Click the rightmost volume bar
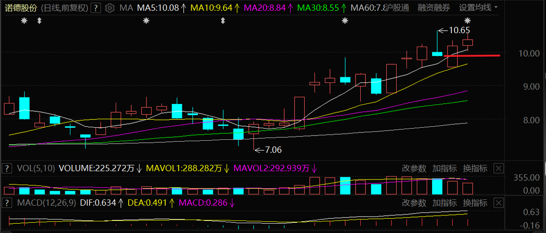Viewport: 546px width, 233px height. click(468, 188)
